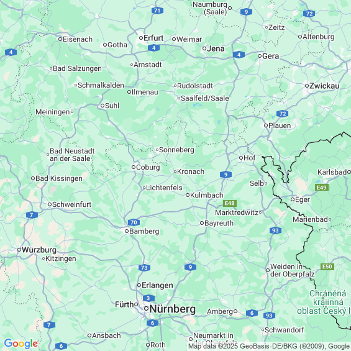Select the Nürnberg city label

point(172,309)
